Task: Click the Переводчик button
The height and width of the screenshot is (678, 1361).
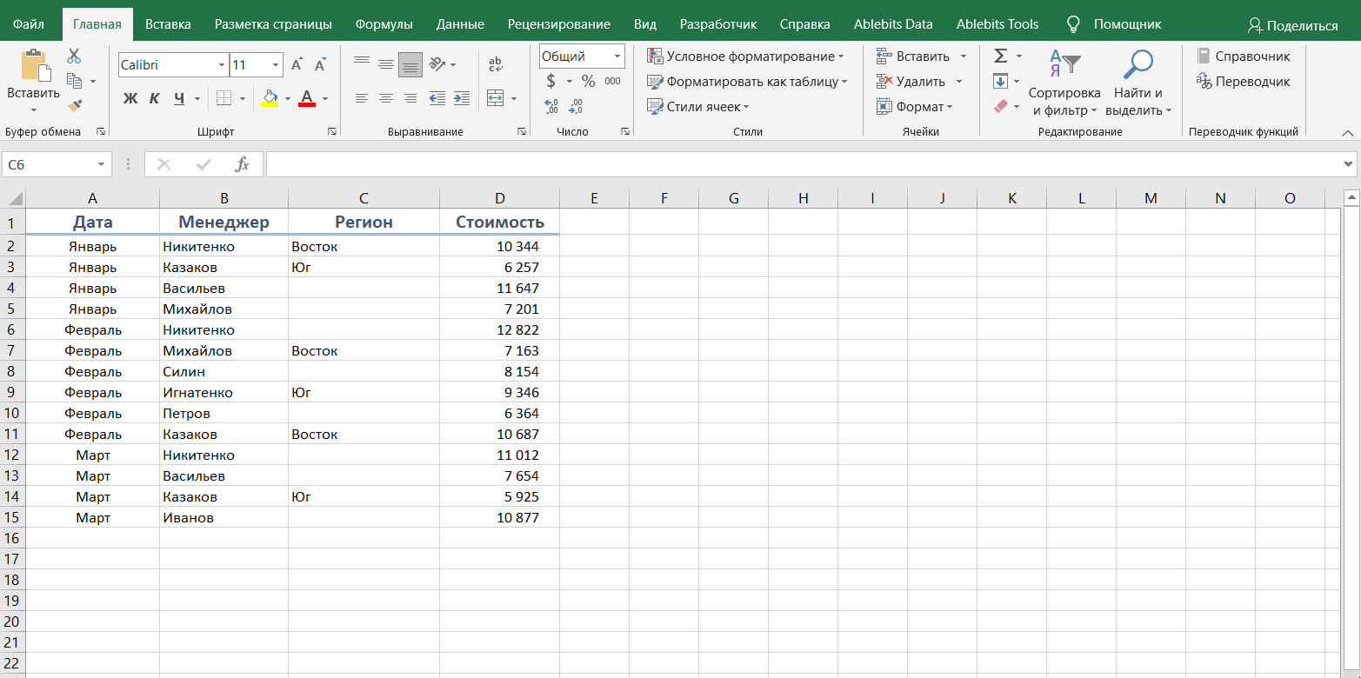Action: coord(1244,82)
